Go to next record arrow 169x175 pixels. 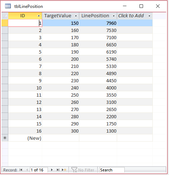point(52,170)
